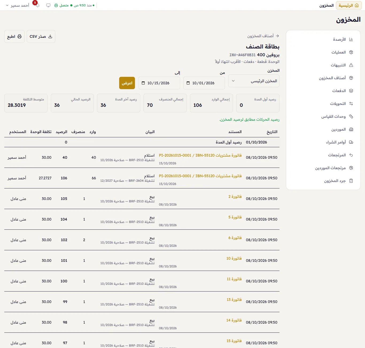
Task: Click the printer status icon next to متصل
Action: coord(56,5)
